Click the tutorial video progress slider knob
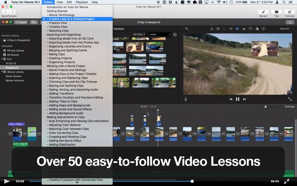The image size is (297, 186). [x=192, y=181]
